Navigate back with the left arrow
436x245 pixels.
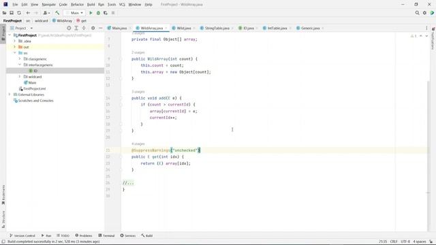[x=28, y=13]
